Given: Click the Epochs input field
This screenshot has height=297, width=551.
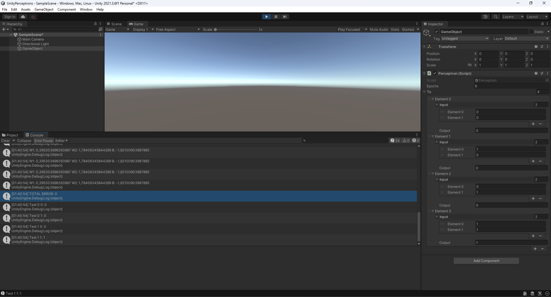Looking at the screenshot, I should (x=511, y=86).
